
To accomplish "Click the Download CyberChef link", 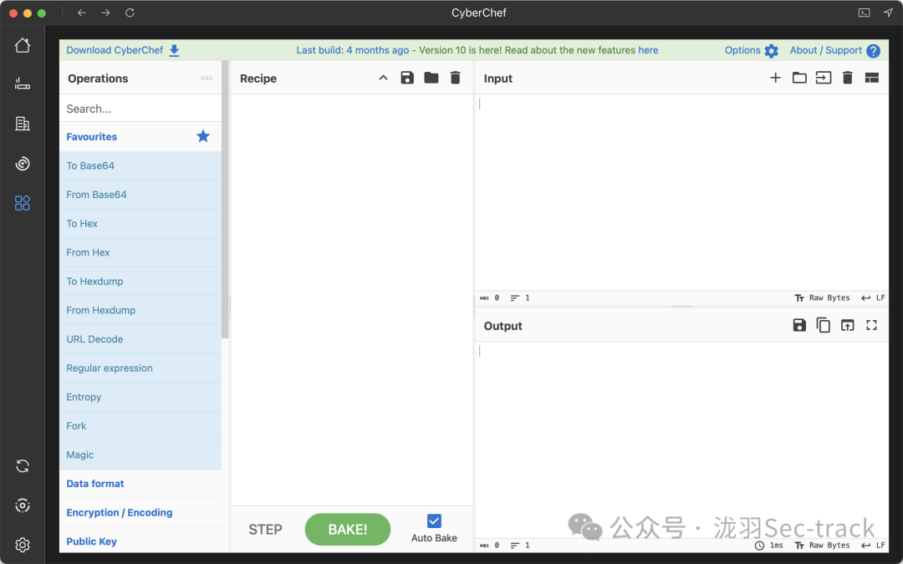I will (123, 50).
